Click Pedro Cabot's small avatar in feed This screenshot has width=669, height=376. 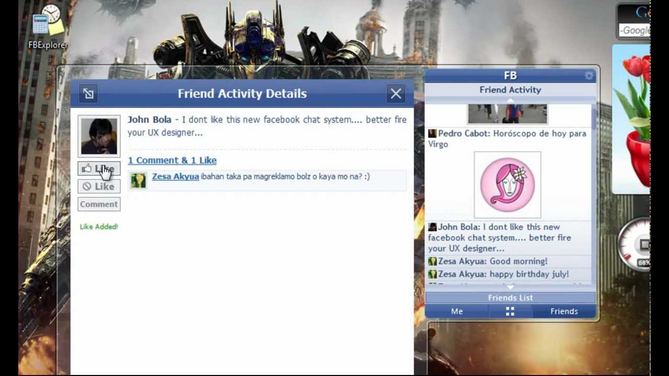pyautogui.click(x=432, y=134)
